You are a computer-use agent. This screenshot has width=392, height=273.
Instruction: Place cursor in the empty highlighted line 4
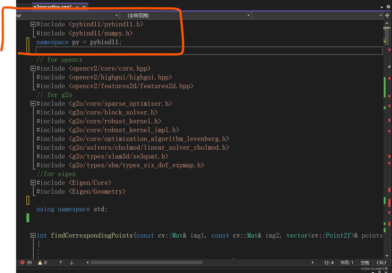coord(209,50)
